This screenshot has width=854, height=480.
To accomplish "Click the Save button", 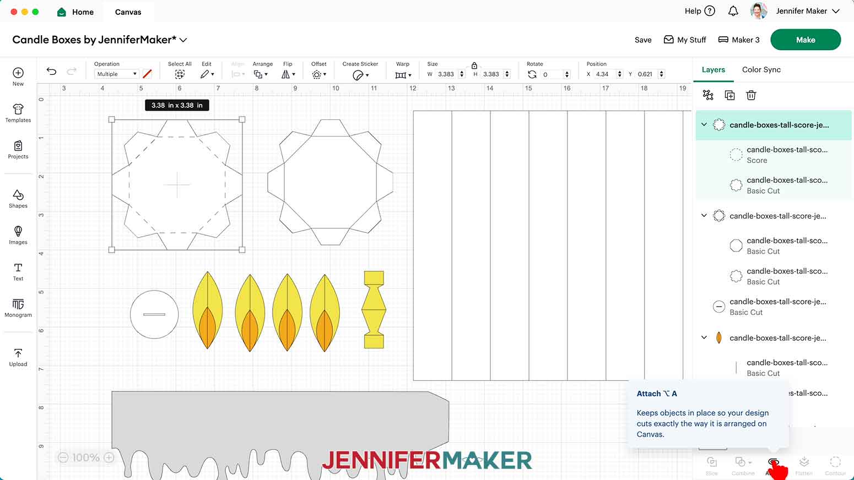I will tap(643, 40).
